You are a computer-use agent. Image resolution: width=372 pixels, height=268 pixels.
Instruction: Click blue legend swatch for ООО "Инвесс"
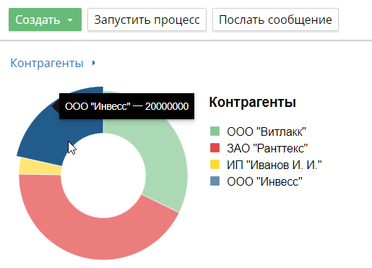click(215, 181)
